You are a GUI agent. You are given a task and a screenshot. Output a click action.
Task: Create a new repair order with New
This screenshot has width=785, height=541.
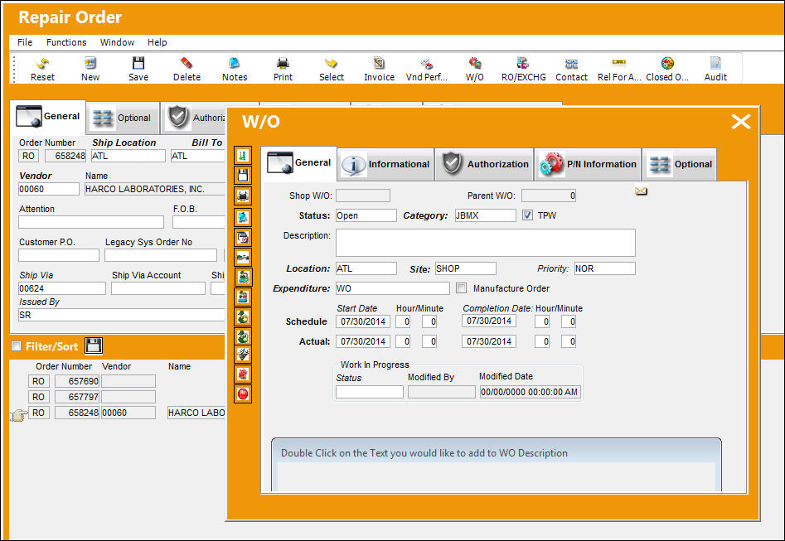pyautogui.click(x=90, y=69)
